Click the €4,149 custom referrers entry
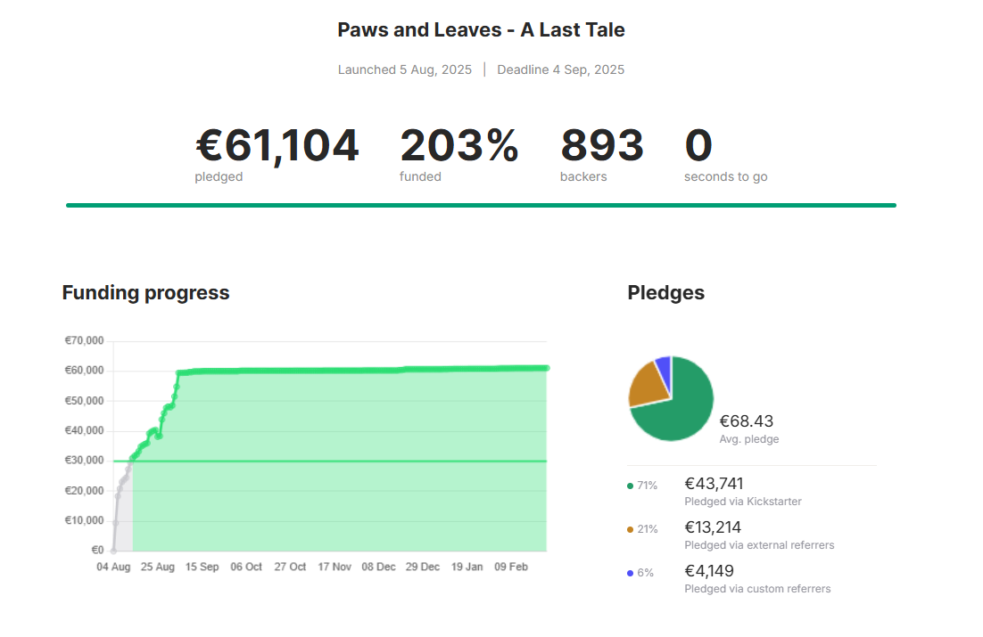Viewport: 983px width, 637px height. tap(709, 571)
